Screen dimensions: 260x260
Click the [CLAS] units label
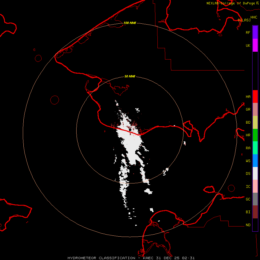[x=244, y=20]
